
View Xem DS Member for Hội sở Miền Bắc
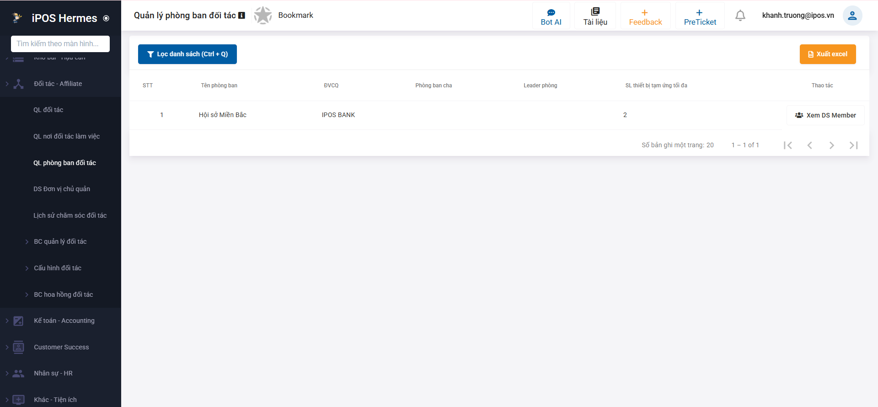click(825, 115)
